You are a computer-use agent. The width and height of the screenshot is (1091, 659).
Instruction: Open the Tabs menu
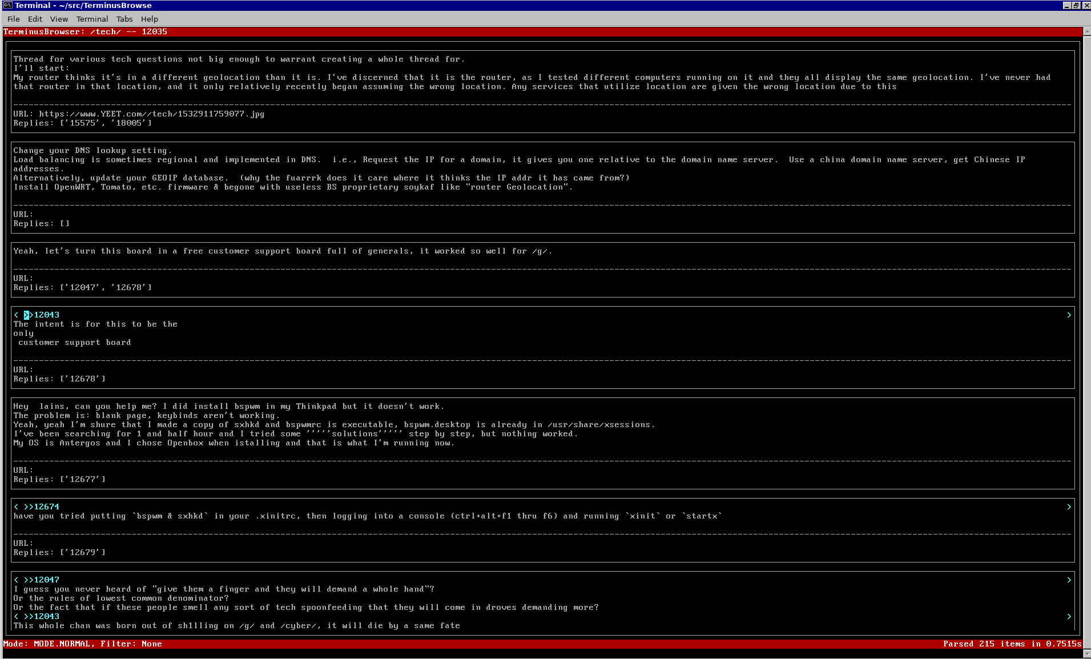click(x=124, y=19)
